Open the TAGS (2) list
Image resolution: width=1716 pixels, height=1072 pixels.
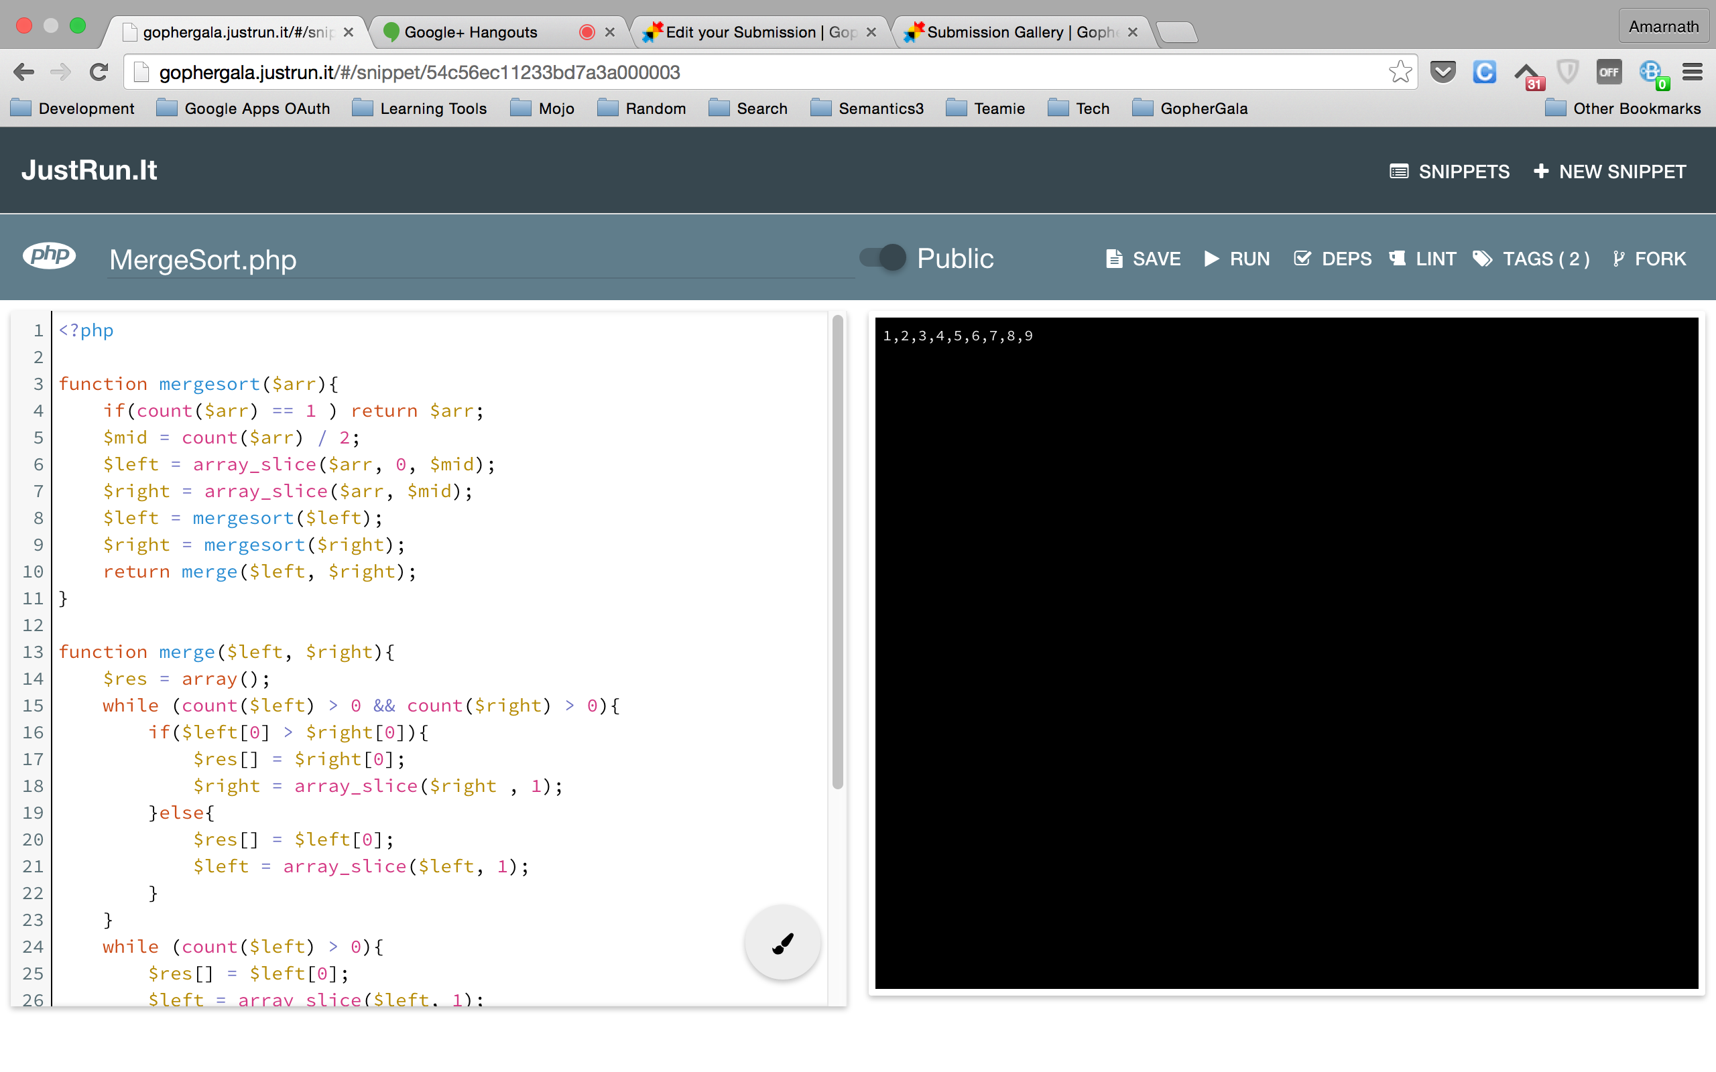pos(1532,259)
